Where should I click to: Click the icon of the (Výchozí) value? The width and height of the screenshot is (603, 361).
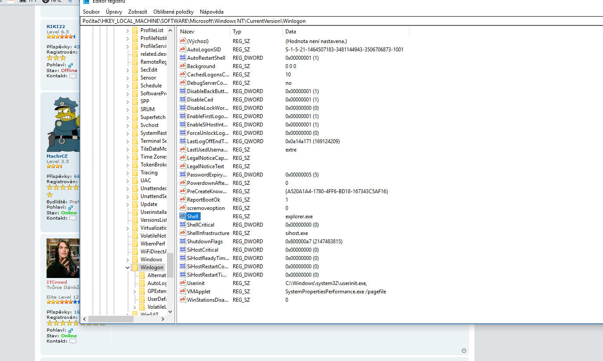(x=183, y=41)
